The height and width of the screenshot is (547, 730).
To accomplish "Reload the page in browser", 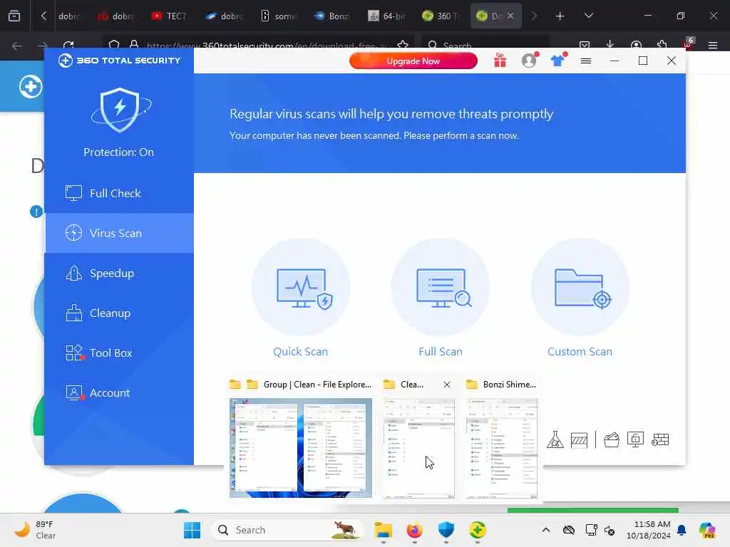I will [x=68, y=46].
